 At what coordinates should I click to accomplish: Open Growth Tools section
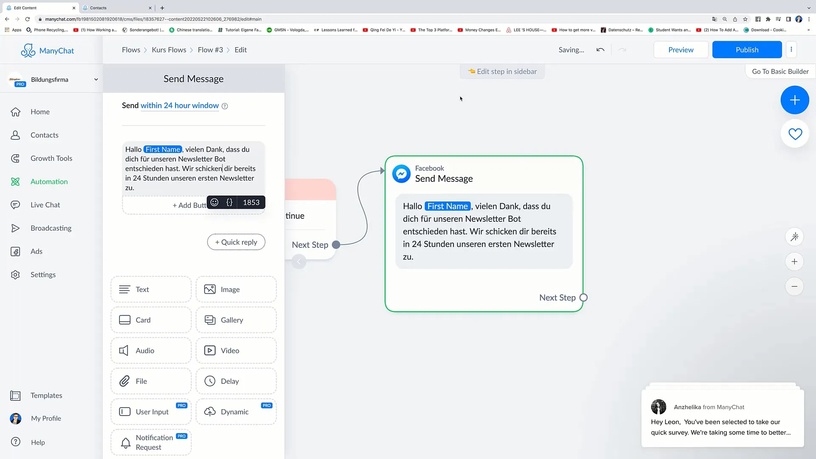pyautogui.click(x=51, y=159)
